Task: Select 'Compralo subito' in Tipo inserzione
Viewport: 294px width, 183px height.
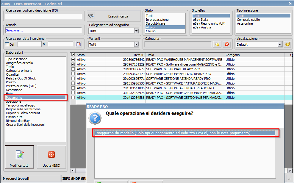Action: click(263, 20)
